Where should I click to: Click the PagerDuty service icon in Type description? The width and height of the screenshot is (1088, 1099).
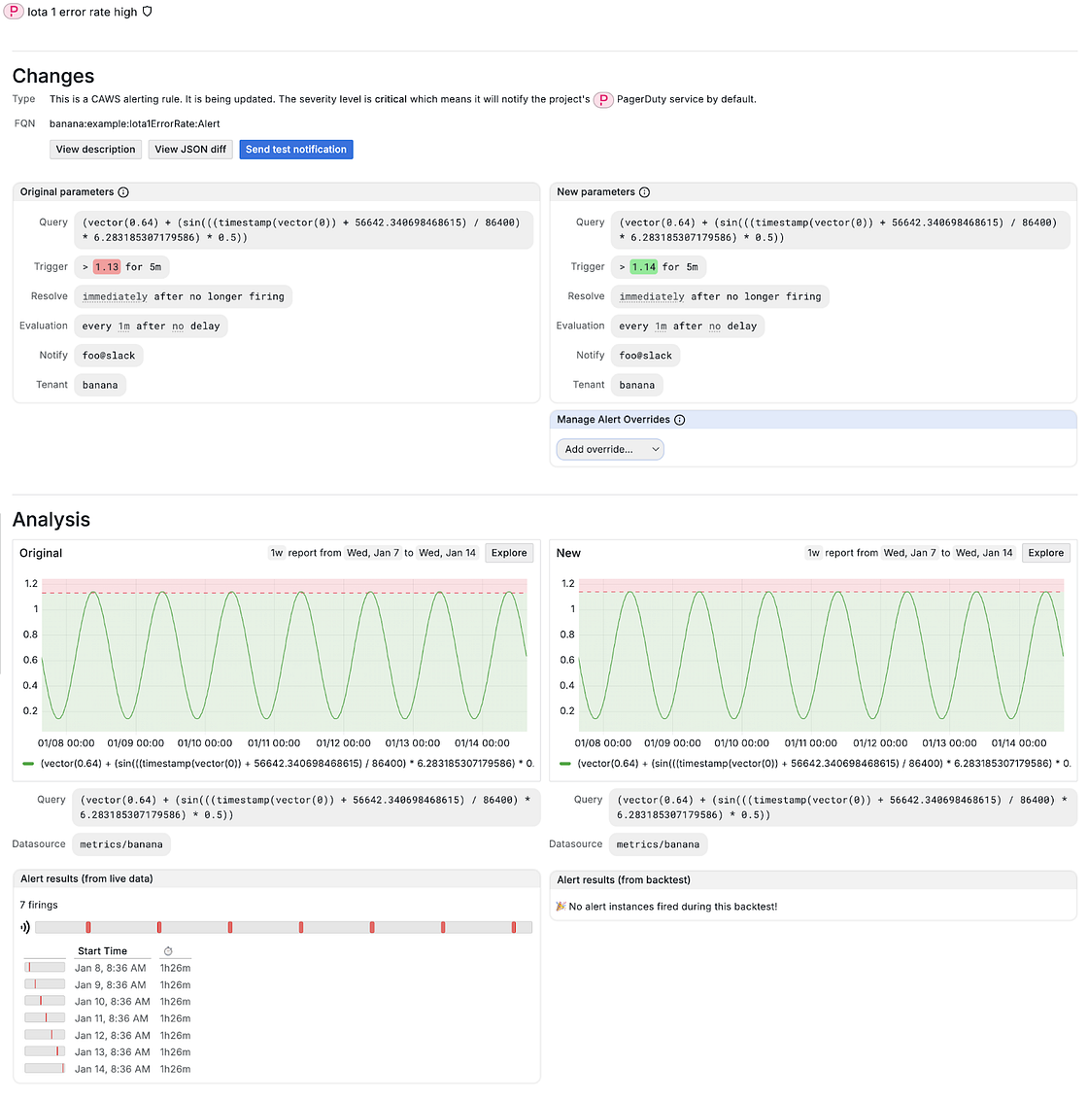pyautogui.click(x=603, y=99)
